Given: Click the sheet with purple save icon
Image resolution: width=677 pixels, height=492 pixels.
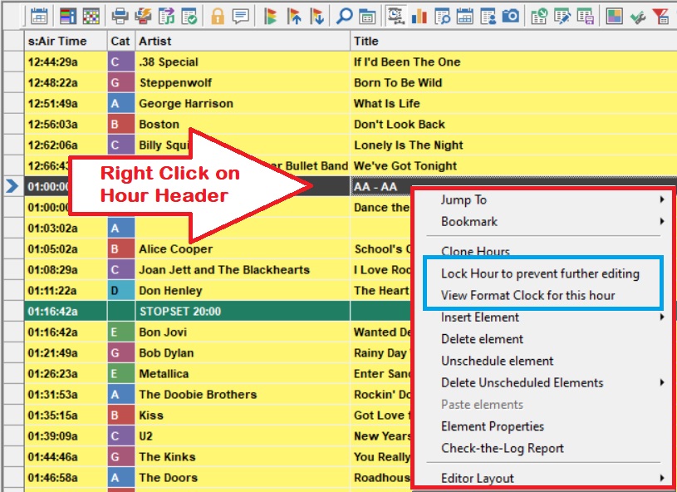Looking at the screenshot, I should [585, 17].
